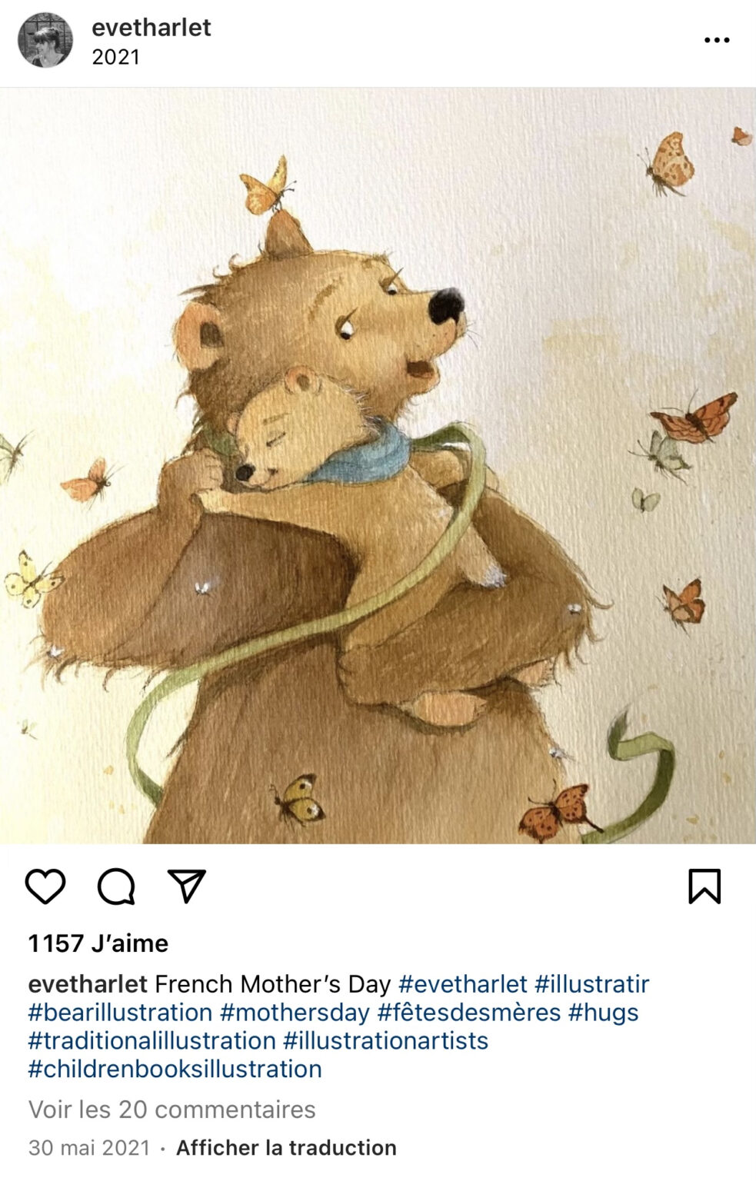Click Afficher la traduction
Viewport: 756px width, 1181px height.
(x=287, y=1148)
